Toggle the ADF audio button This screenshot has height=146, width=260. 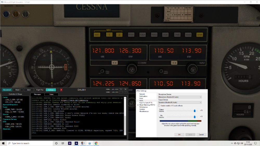[x=165, y=35]
